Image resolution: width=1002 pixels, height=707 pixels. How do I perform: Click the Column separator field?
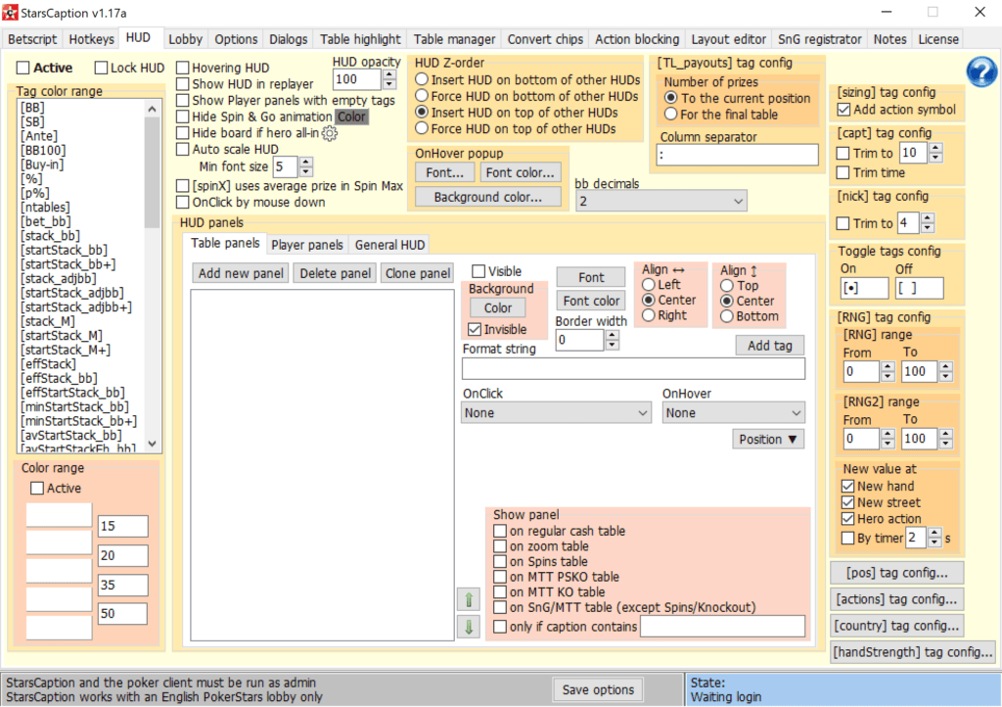coord(738,155)
